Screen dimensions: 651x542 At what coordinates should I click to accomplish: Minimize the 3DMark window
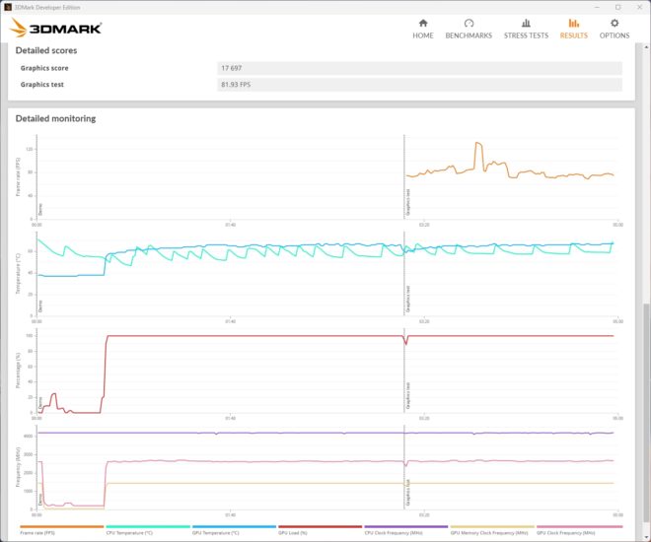597,7
